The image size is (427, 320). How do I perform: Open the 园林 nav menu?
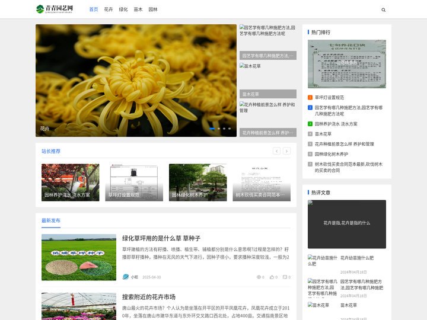(153, 9)
